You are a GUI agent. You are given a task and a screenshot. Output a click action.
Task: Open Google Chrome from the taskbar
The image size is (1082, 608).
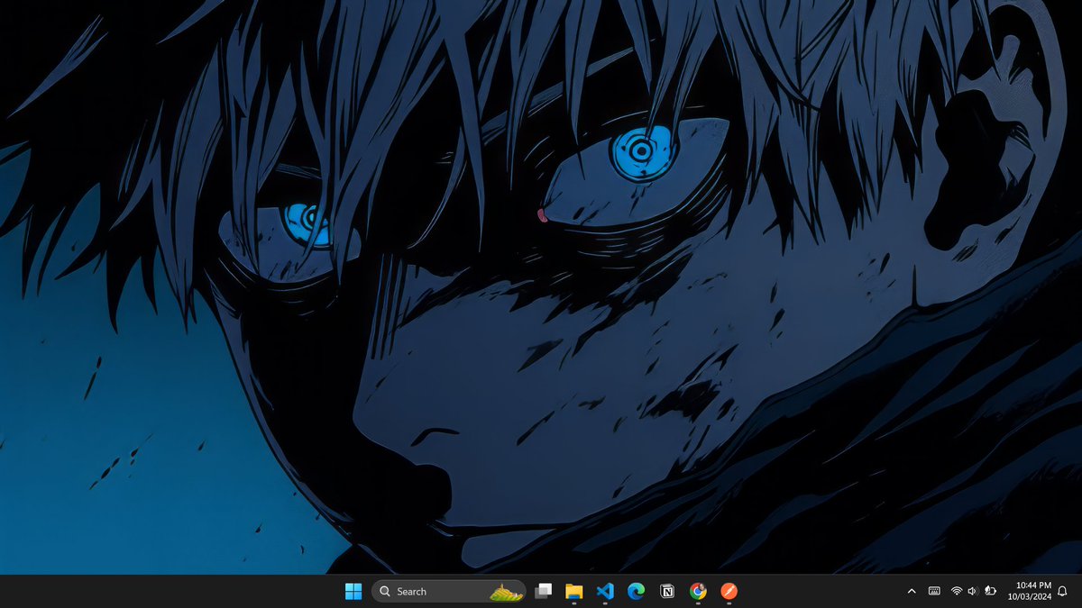698,592
